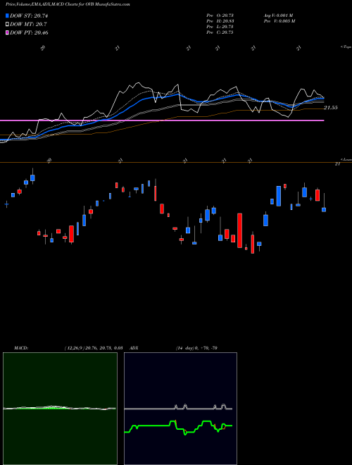Screen dimensions: 352x465
Task: Click the white DOW MT legend swatch
Action: (x=7, y=24)
